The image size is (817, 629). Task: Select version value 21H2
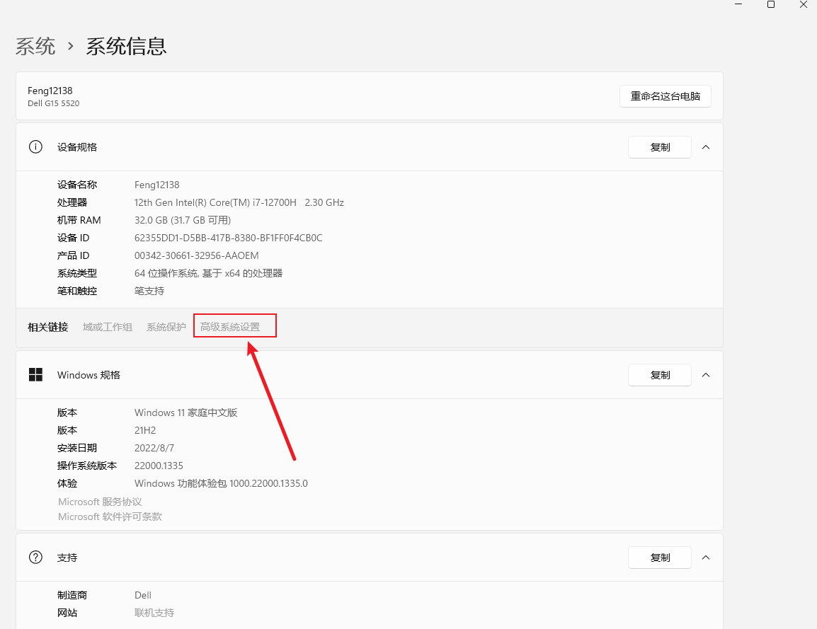point(145,431)
